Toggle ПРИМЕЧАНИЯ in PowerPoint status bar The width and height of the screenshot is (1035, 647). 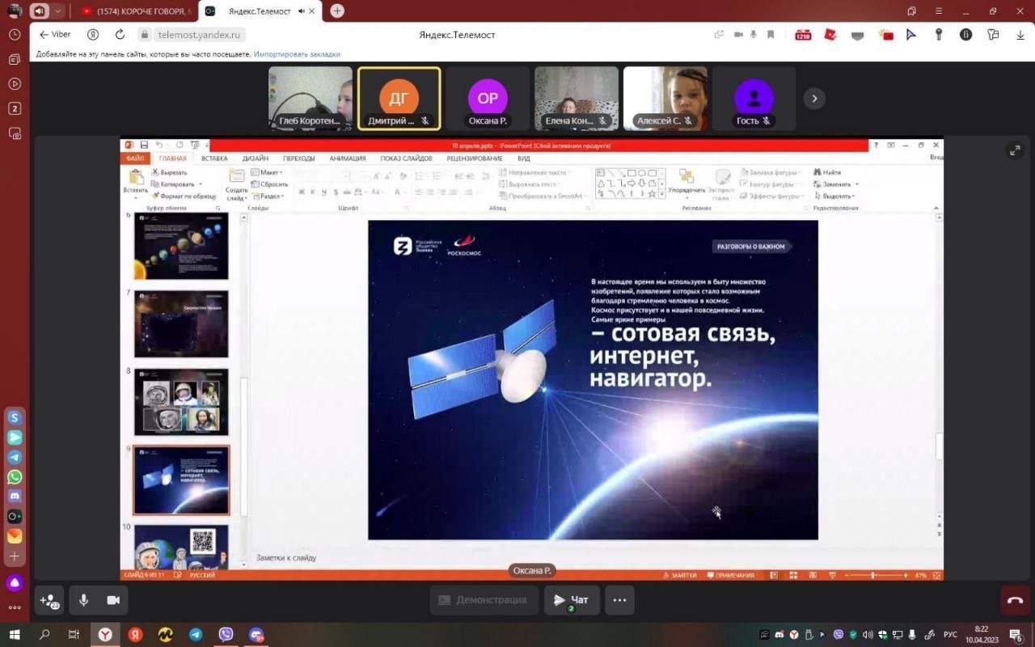click(x=730, y=575)
